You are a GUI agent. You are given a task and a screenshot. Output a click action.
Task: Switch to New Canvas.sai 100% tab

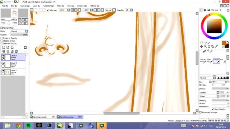click(x=70, y=117)
